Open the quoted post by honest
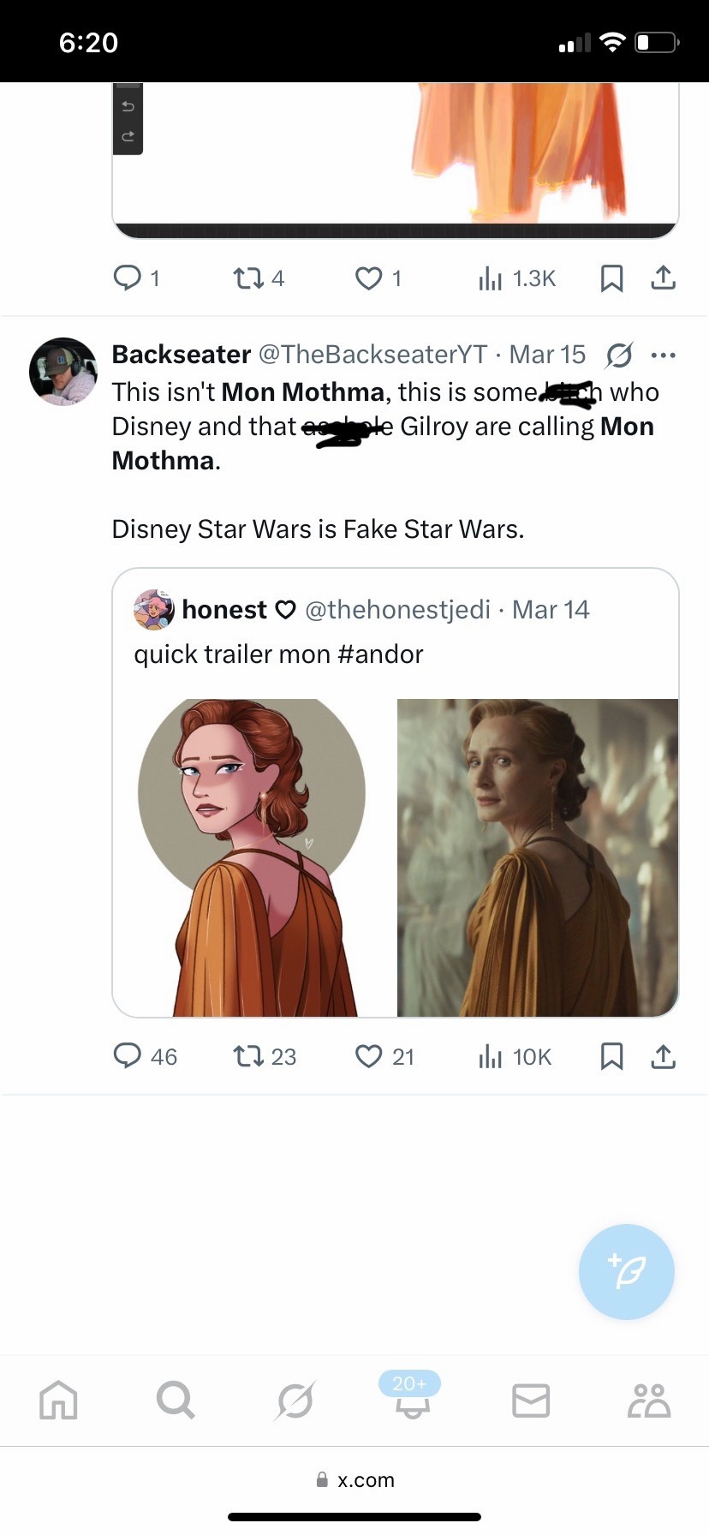709x1535 pixels. coord(394,632)
